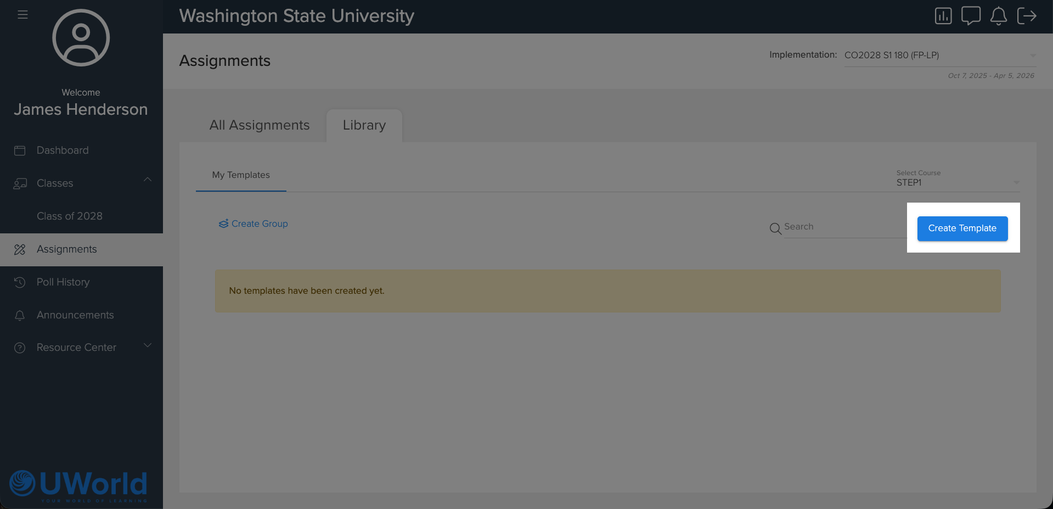This screenshot has width=1053, height=509.
Task: Click the UWorld logo
Action: click(78, 485)
